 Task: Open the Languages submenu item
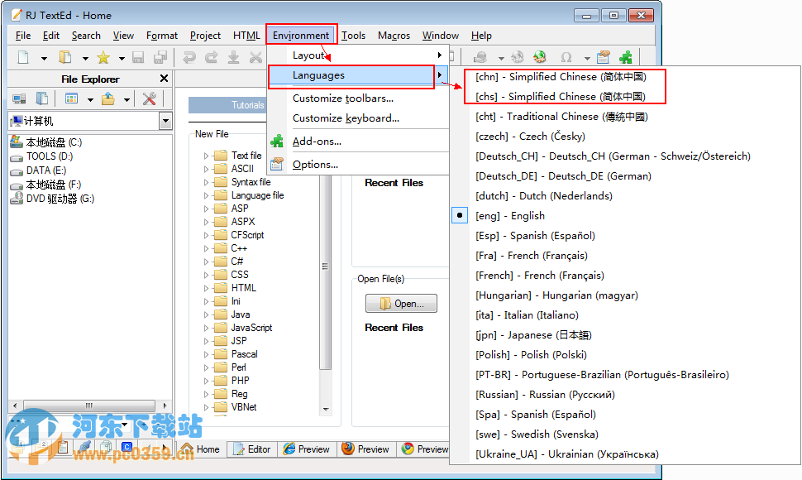pos(358,75)
